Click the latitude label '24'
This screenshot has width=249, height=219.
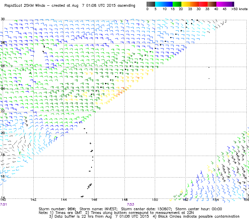(3, 88)
